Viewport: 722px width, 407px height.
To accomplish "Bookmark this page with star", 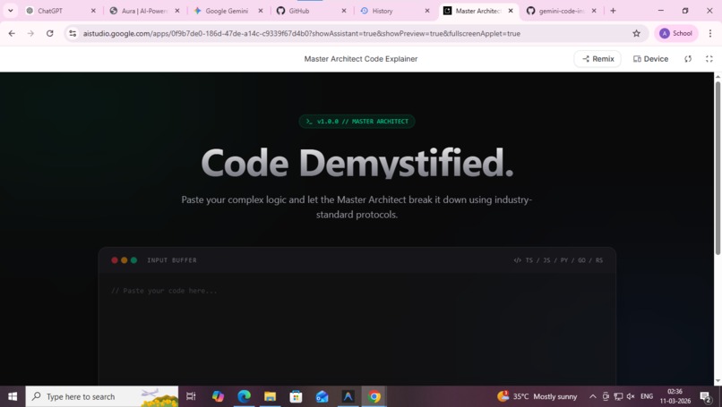I will pos(636,33).
